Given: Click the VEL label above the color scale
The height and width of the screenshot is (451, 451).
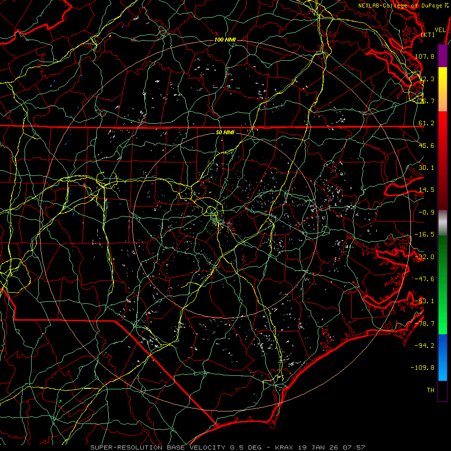Looking at the screenshot, I should coord(440,30).
